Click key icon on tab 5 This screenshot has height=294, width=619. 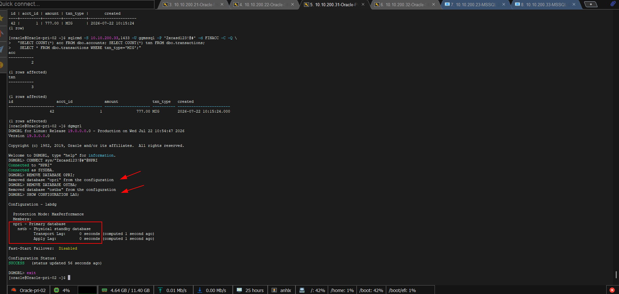pos(307,5)
